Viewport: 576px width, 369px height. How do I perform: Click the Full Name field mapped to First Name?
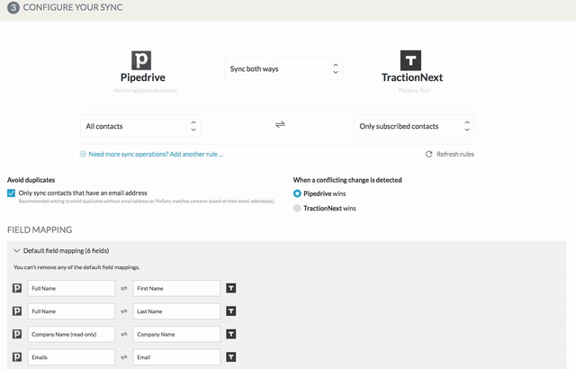pyautogui.click(x=71, y=288)
